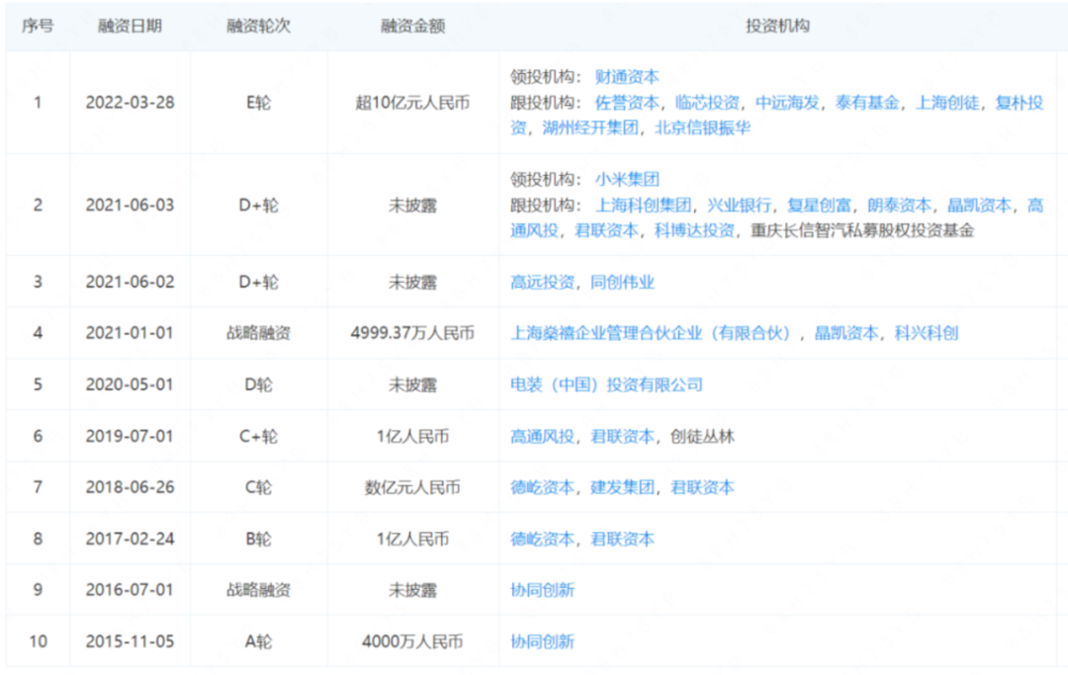This screenshot has height=675, width=1068.
Task: Open 上海燊禧企业管理合伙企业（有限合伙） link
Action: click(651, 333)
